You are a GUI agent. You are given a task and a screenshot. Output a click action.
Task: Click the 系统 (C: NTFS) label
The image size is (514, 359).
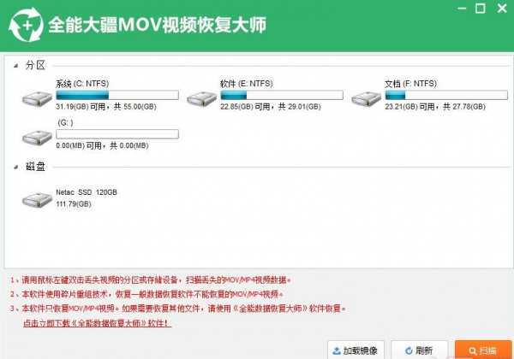point(82,84)
